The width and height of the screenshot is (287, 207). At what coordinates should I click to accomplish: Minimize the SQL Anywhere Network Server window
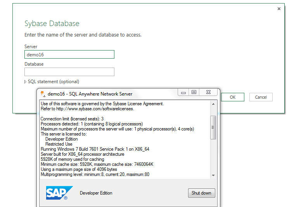click(x=184, y=92)
